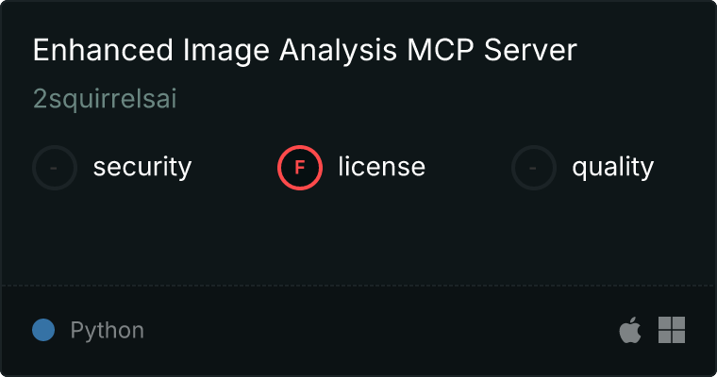Click the word Enhanced in the title
The width and height of the screenshot is (717, 377).
point(103,50)
